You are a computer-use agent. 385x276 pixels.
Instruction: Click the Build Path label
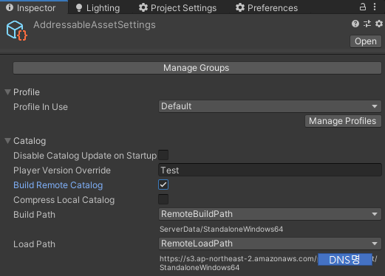coord(34,215)
